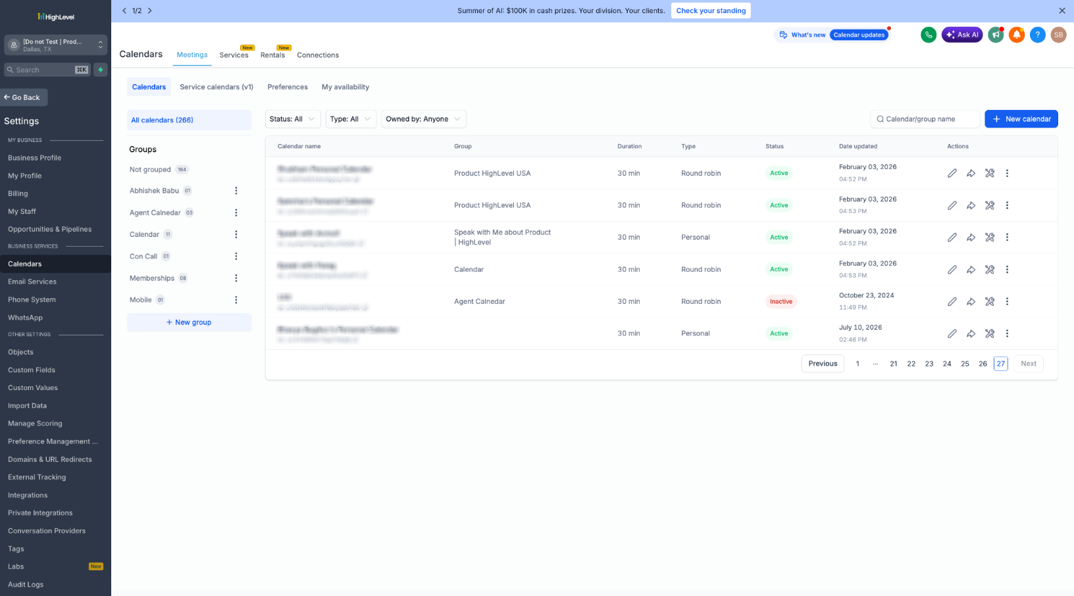Click the Calendar/group name search field

pos(925,119)
